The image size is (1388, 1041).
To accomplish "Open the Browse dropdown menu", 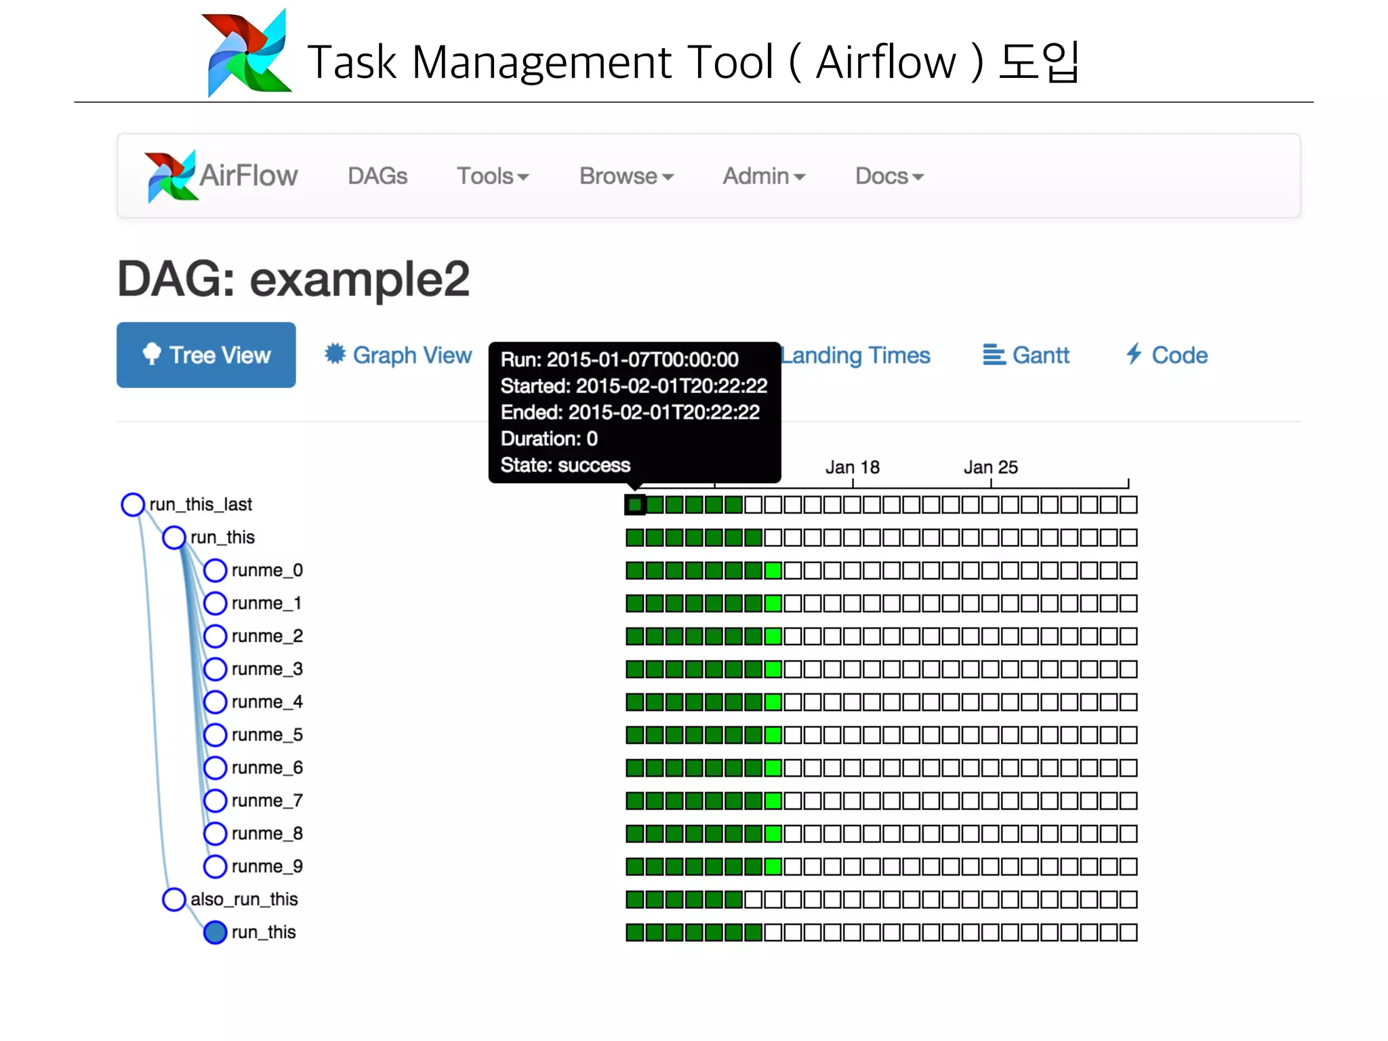I will pyautogui.click(x=626, y=176).
